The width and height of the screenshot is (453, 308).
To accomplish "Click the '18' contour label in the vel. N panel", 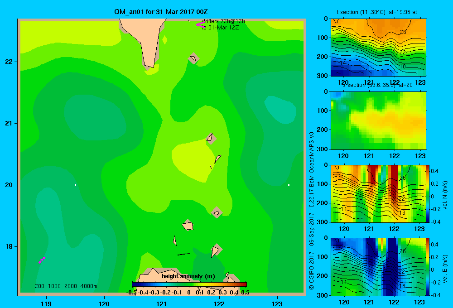I will click(402, 213).
